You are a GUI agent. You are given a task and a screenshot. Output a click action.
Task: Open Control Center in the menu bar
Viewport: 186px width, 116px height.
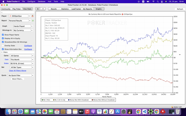tap(162, 2)
